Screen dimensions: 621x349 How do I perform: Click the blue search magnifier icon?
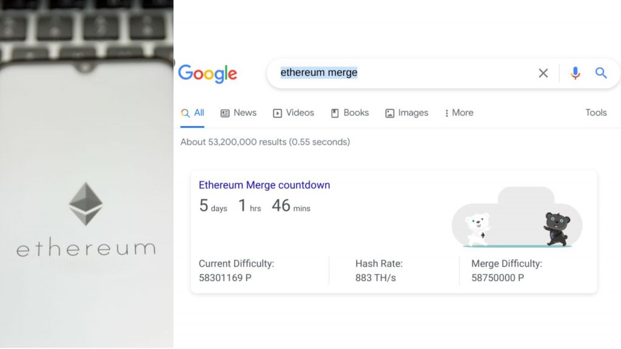(601, 73)
